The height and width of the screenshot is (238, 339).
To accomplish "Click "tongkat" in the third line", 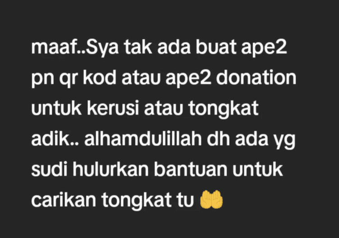I will click(223, 109).
